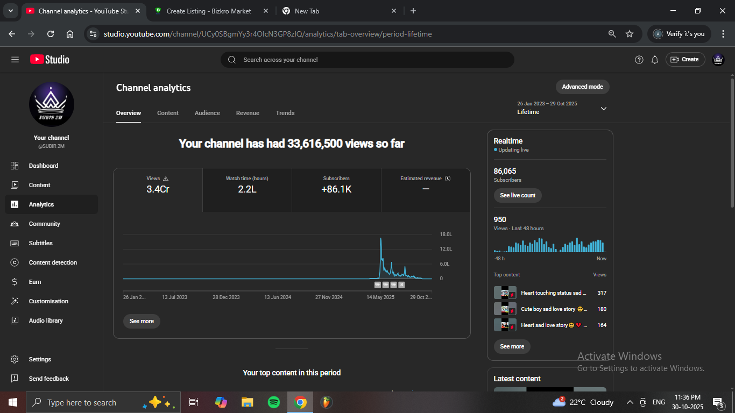Show hidden system tray icons
Screen dimensions: 735x413
[x=630, y=402]
